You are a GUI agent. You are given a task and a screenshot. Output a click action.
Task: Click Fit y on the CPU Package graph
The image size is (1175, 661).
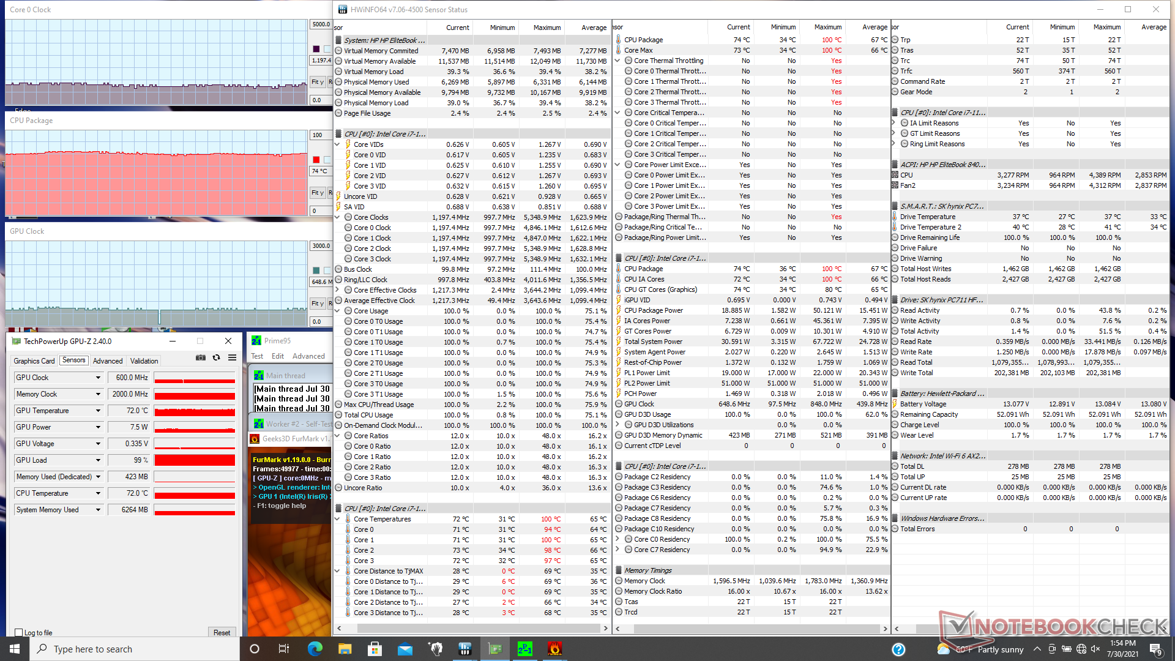point(317,193)
